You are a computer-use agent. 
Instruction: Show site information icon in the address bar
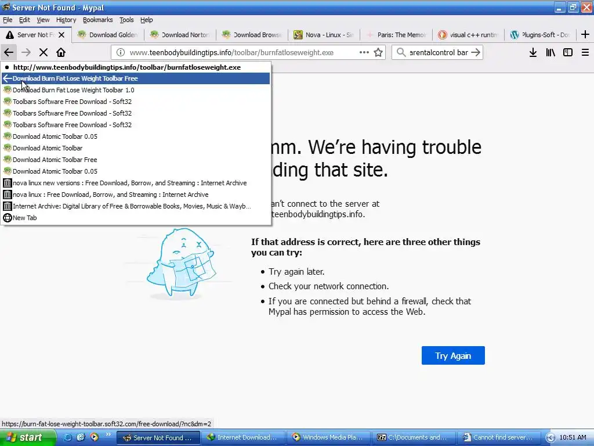pyautogui.click(x=121, y=52)
